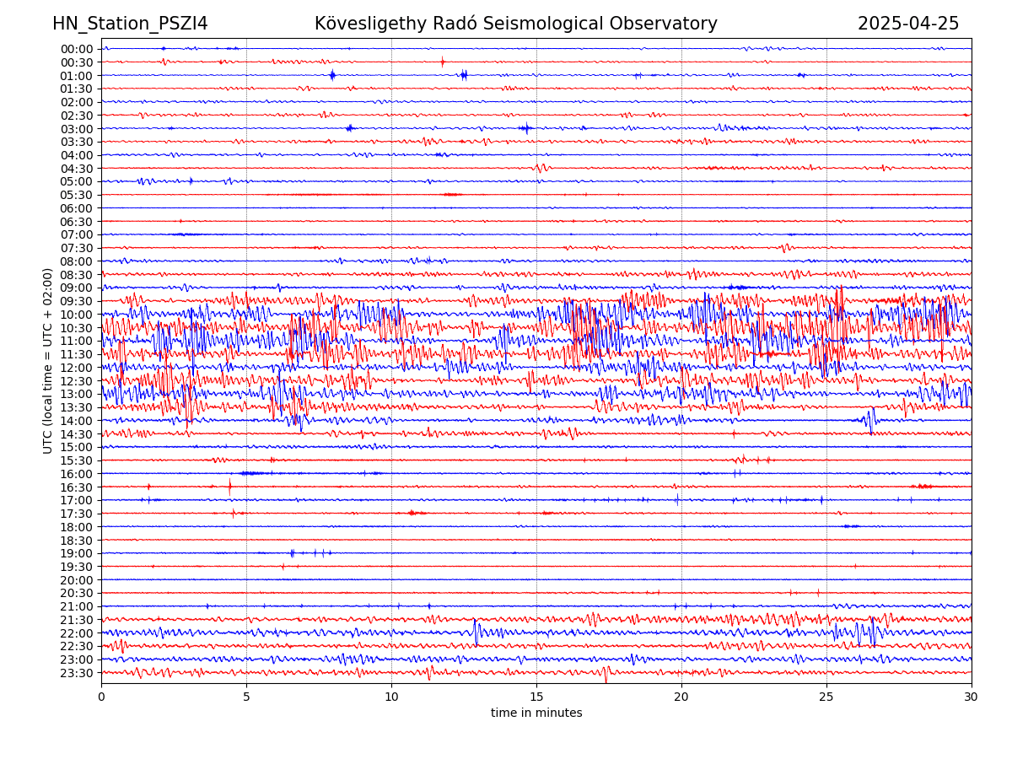Click the UTC local time y-axis label

point(48,360)
